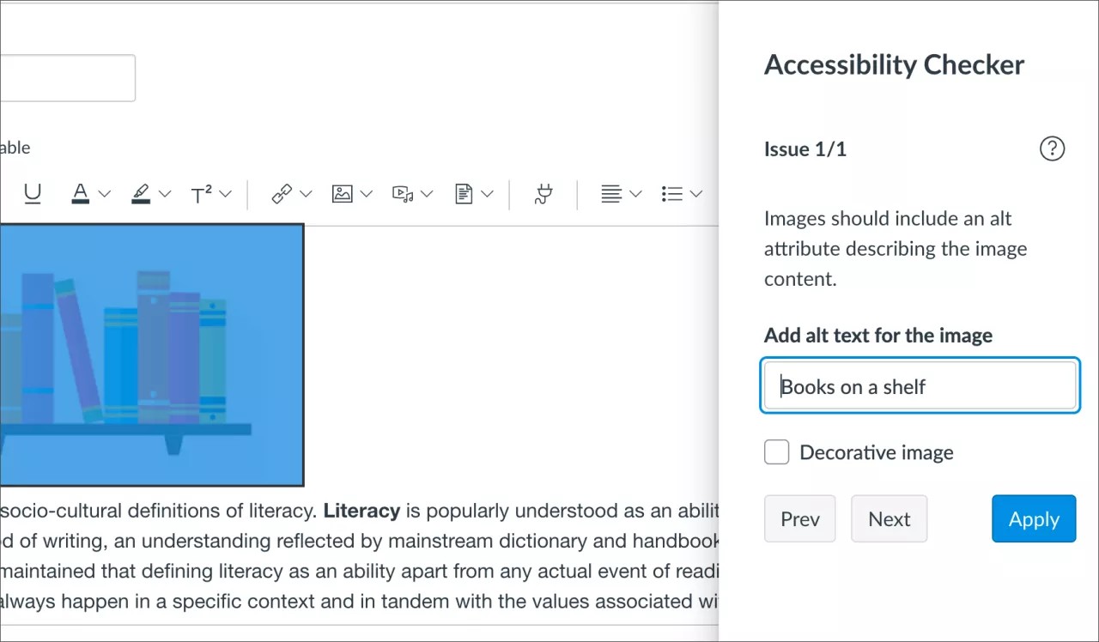Open the accessibility issue help icon
The image size is (1099, 642).
point(1052,148)
